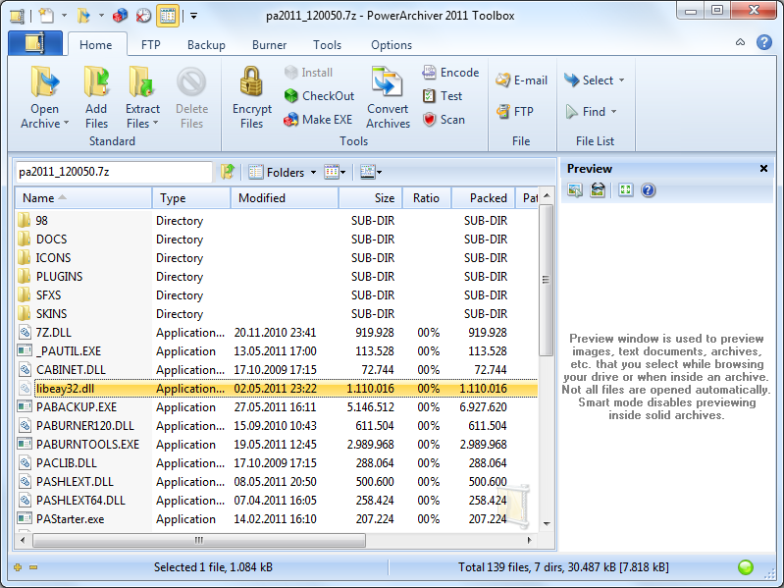Click the Extract Files icon

click(x=141, y=81)
